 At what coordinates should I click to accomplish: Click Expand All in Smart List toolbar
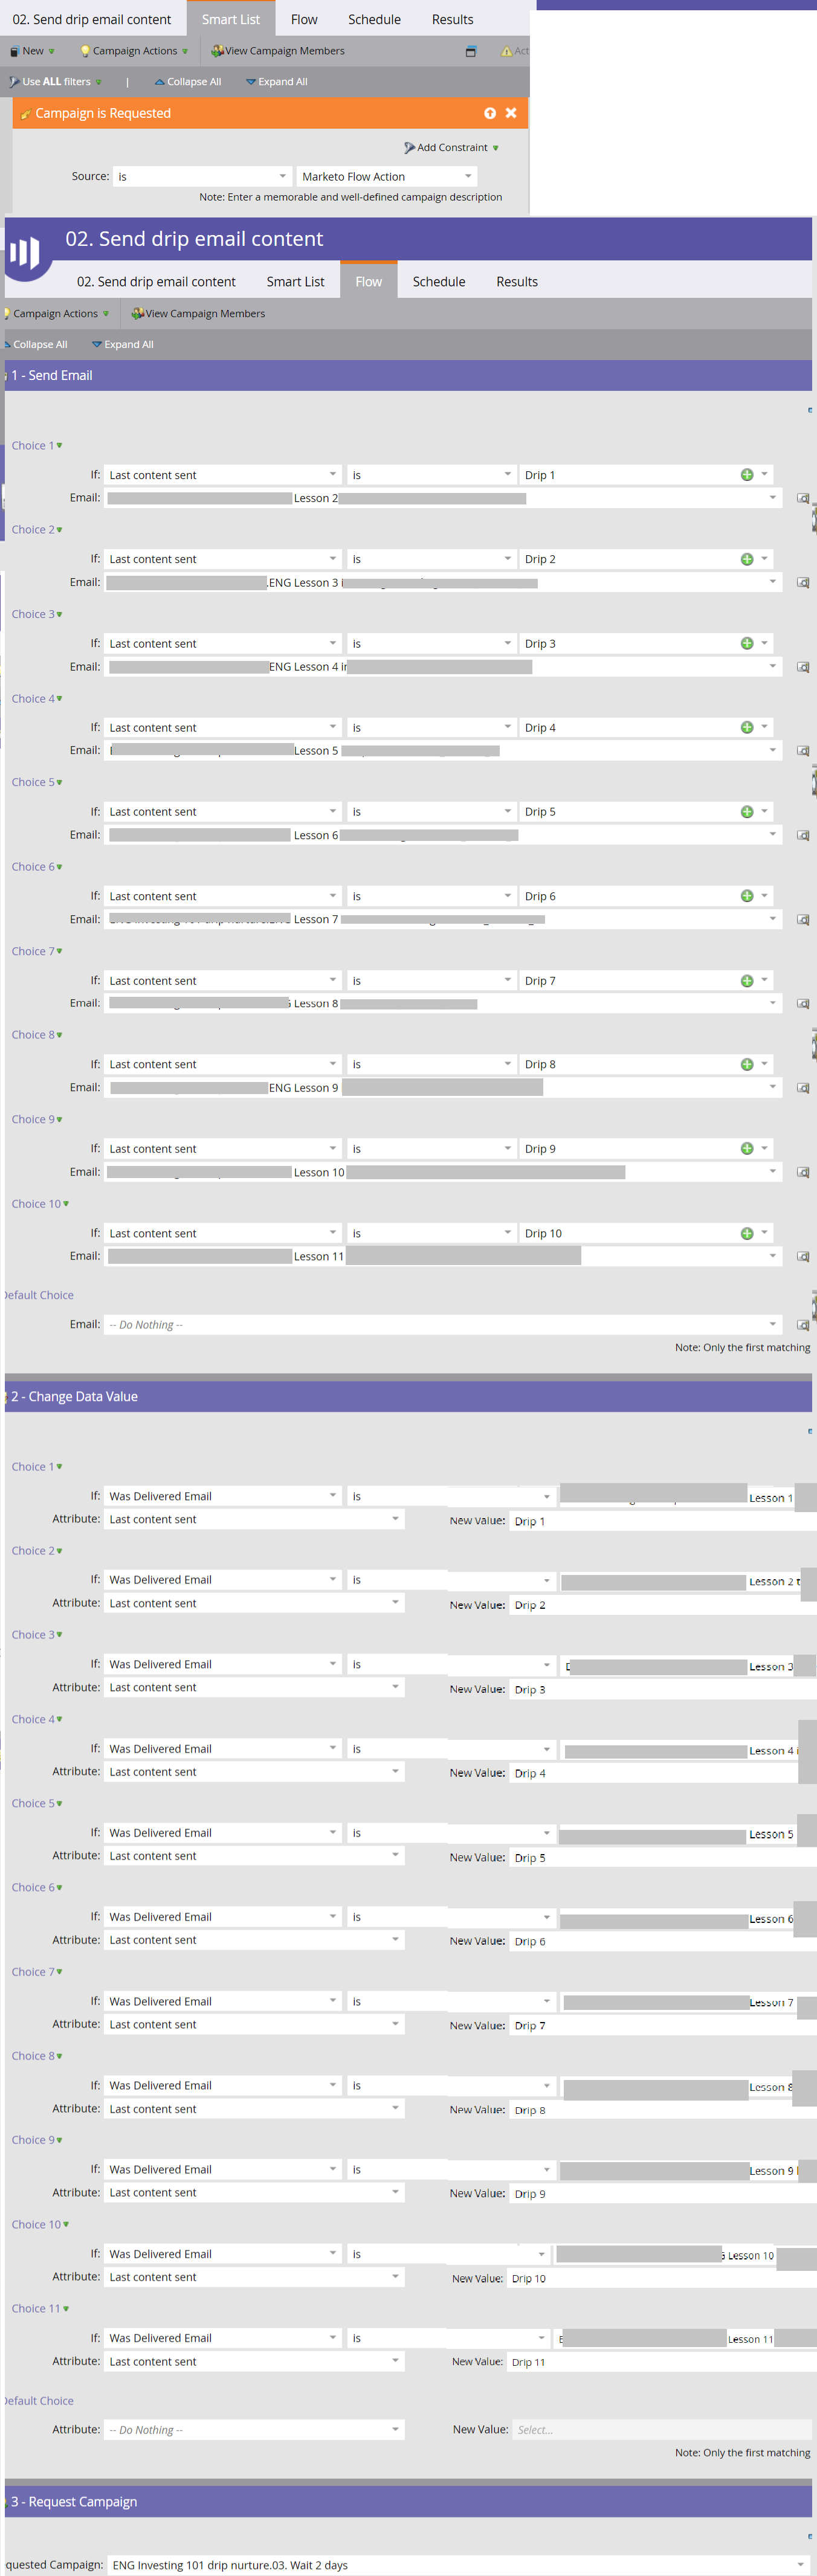[x=277, y=82]
